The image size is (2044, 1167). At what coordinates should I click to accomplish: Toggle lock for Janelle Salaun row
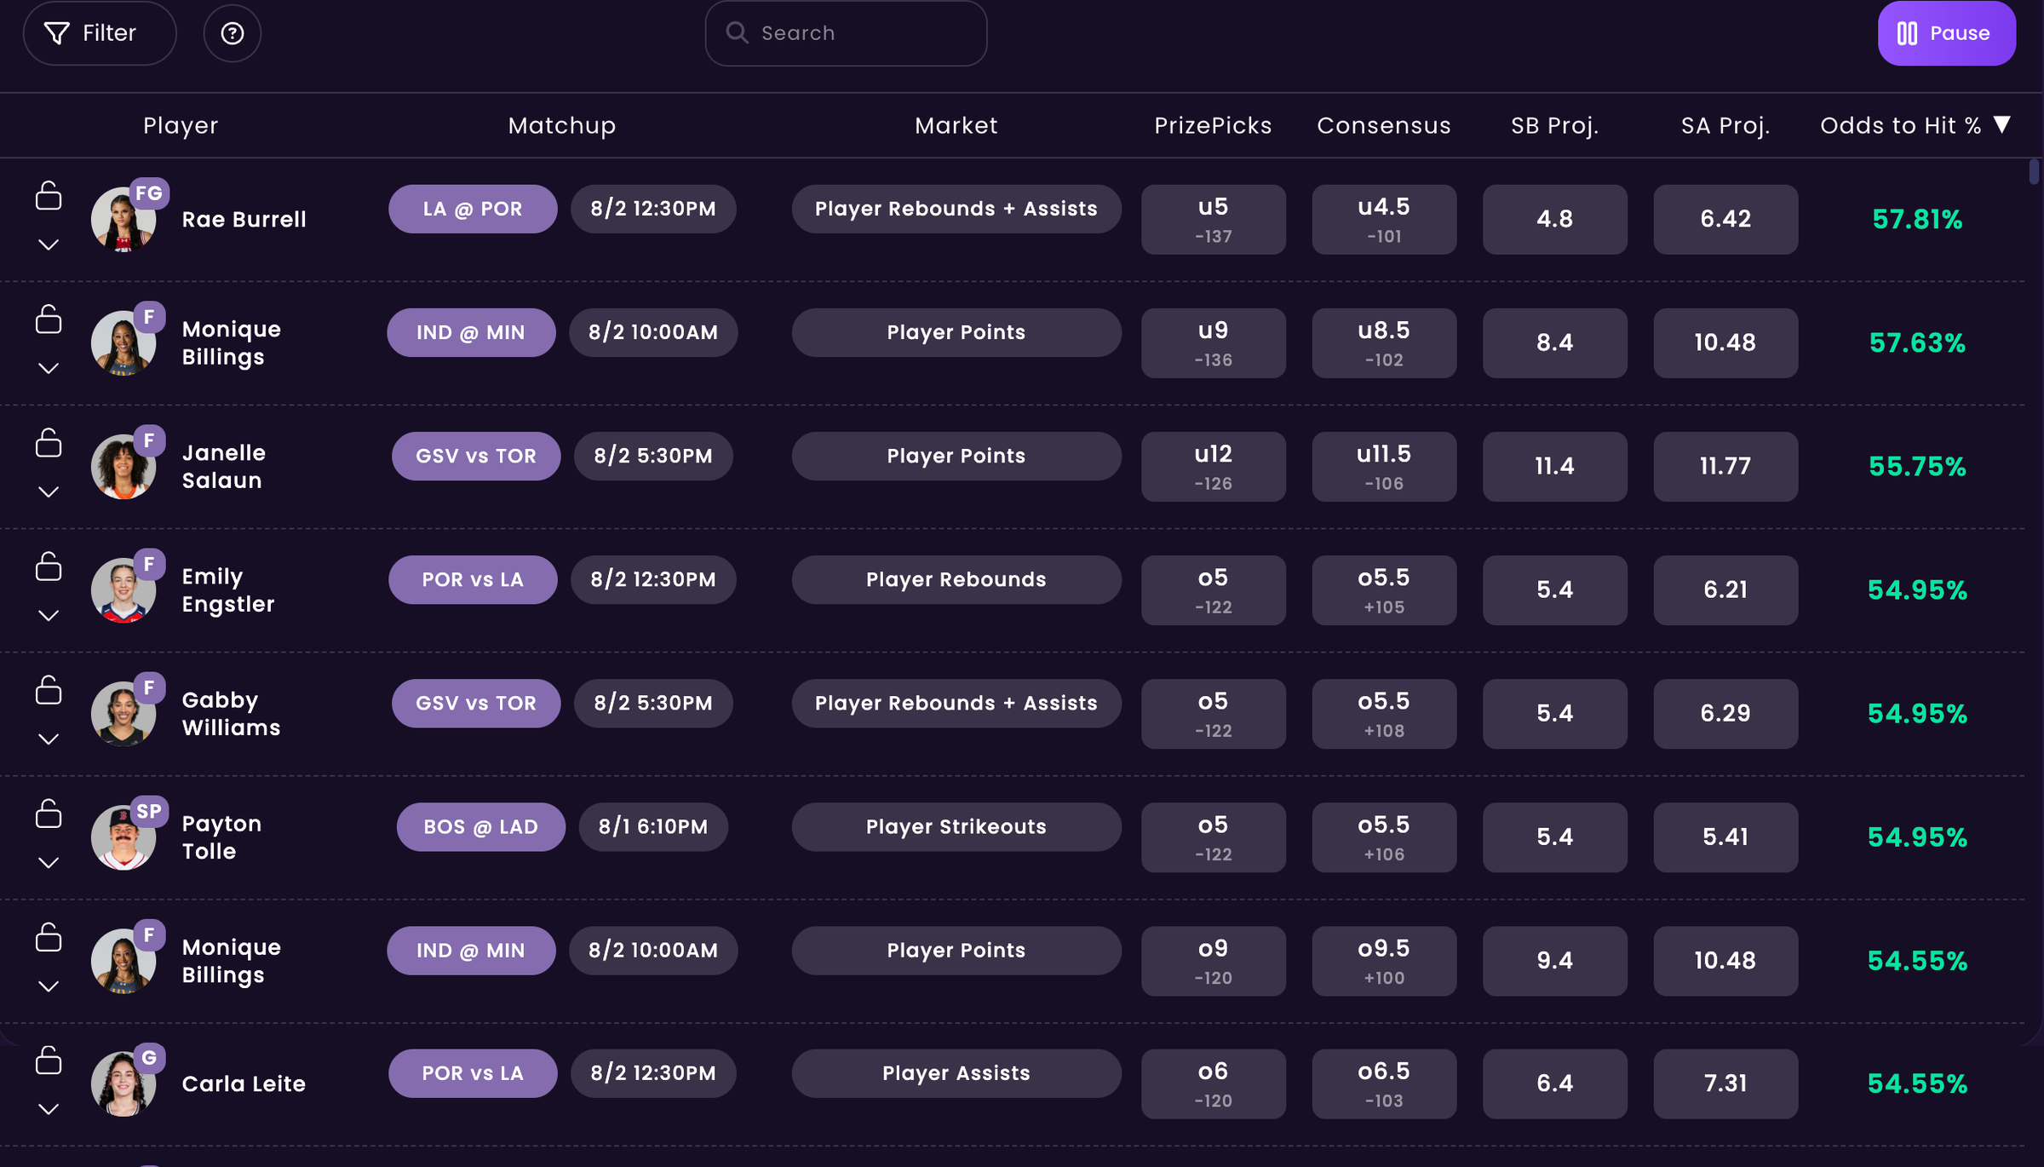coord(49,442)
